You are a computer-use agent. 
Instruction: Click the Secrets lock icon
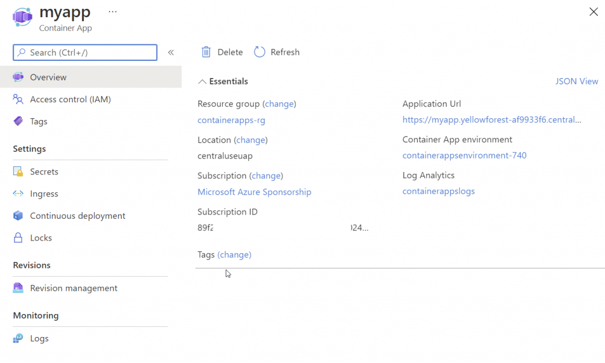click(18, 171)
